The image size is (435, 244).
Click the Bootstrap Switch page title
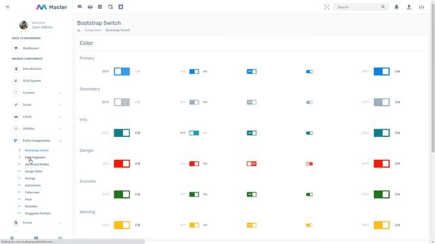point(99,23)
